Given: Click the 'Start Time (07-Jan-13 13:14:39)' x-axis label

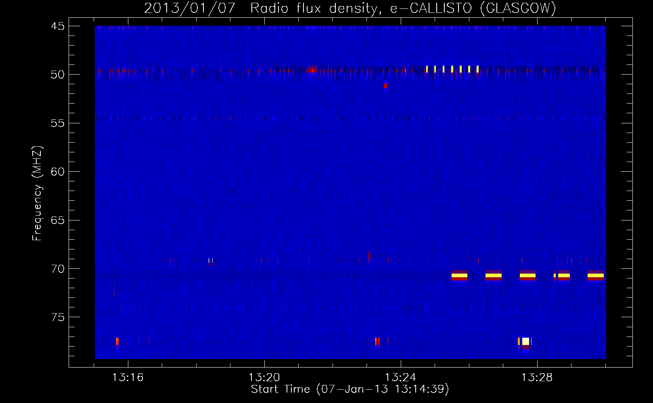Looking at the screenshot, I should (x=350, y=389).
